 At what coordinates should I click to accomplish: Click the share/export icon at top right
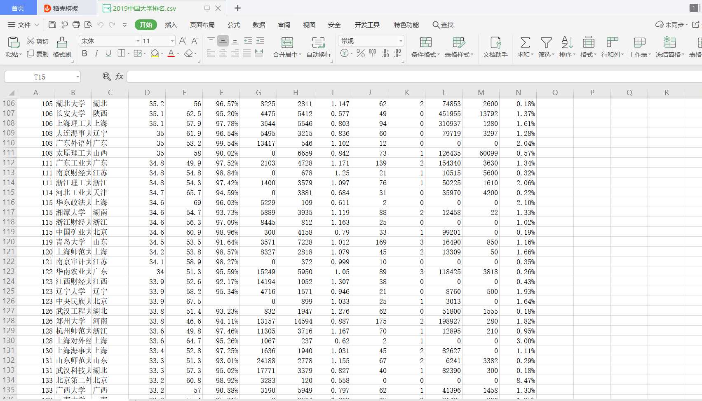click(696, 25)
